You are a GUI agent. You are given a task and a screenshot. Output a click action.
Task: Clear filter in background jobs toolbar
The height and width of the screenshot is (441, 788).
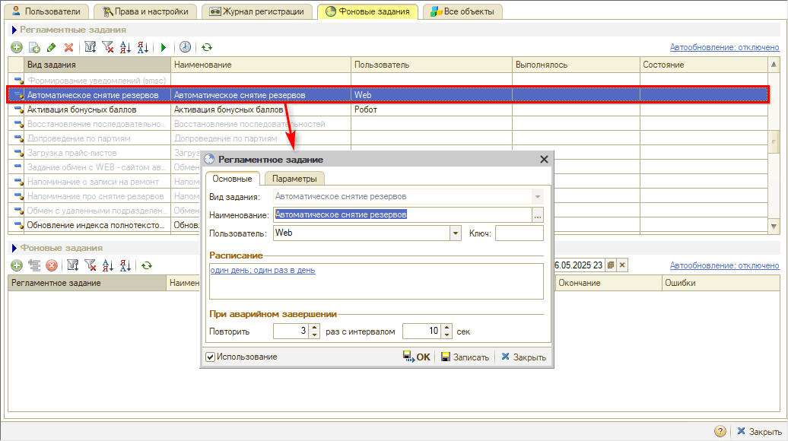coord(91,265)
